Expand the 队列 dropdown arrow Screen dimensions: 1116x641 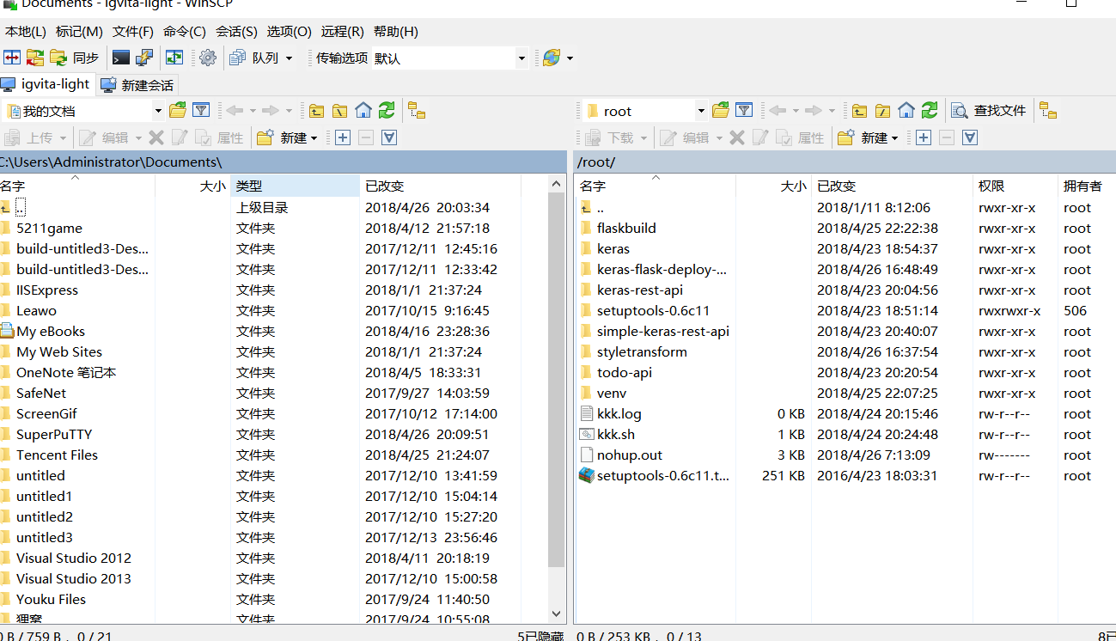289,58
